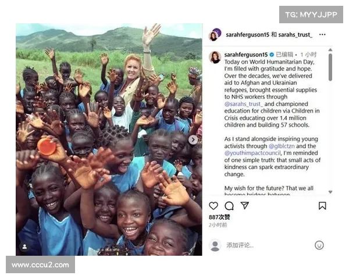349x279 pixels.
Task: Open comments via speech bubble icon
Action: (x=229, y=206)
